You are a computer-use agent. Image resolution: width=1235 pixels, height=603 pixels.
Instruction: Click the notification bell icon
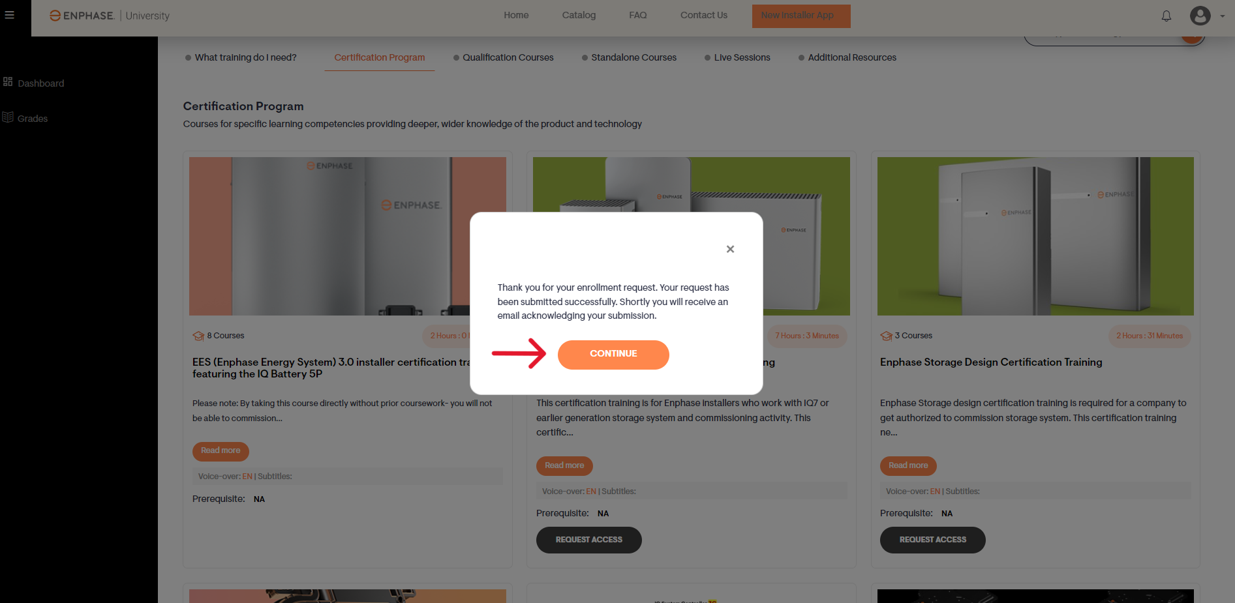click(1166, 16)
